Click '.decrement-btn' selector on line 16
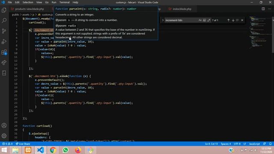The image size is (274, 154). 45,76
